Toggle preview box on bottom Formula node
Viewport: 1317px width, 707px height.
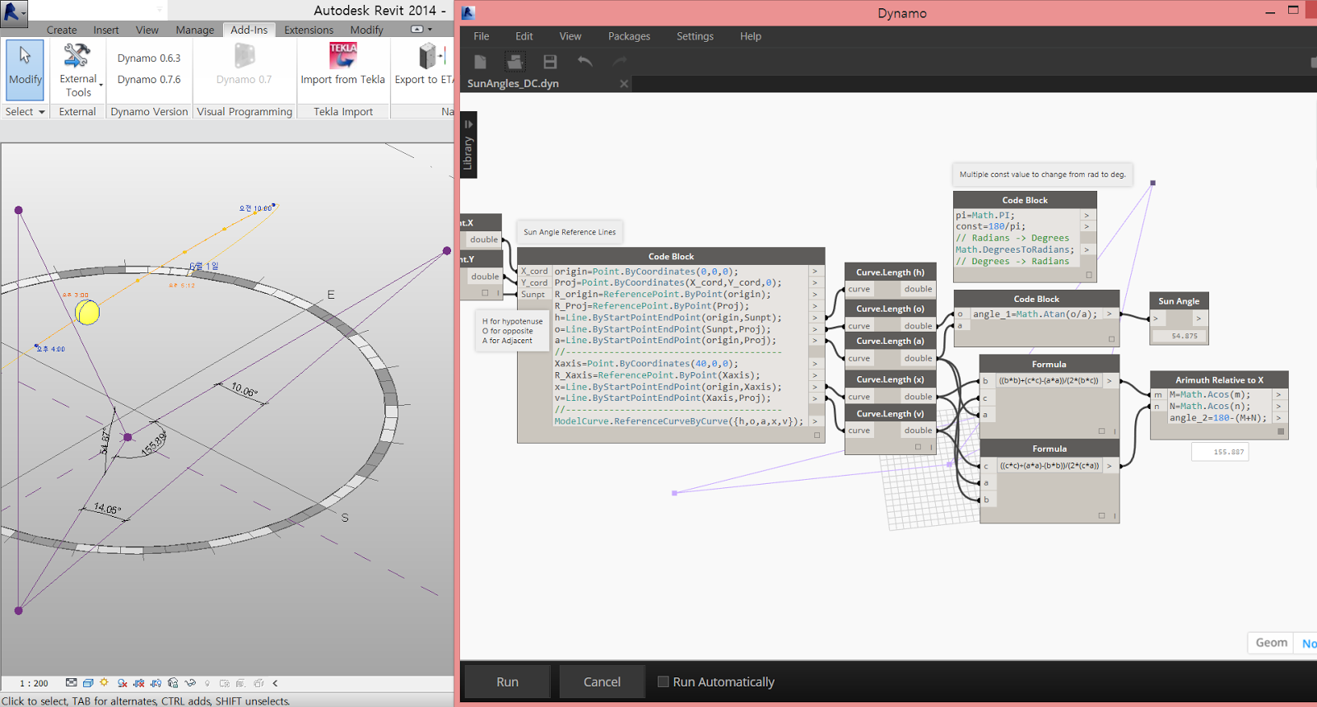tap(1101, 515)
